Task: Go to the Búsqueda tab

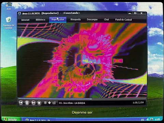Action: [x=76, y=19]
